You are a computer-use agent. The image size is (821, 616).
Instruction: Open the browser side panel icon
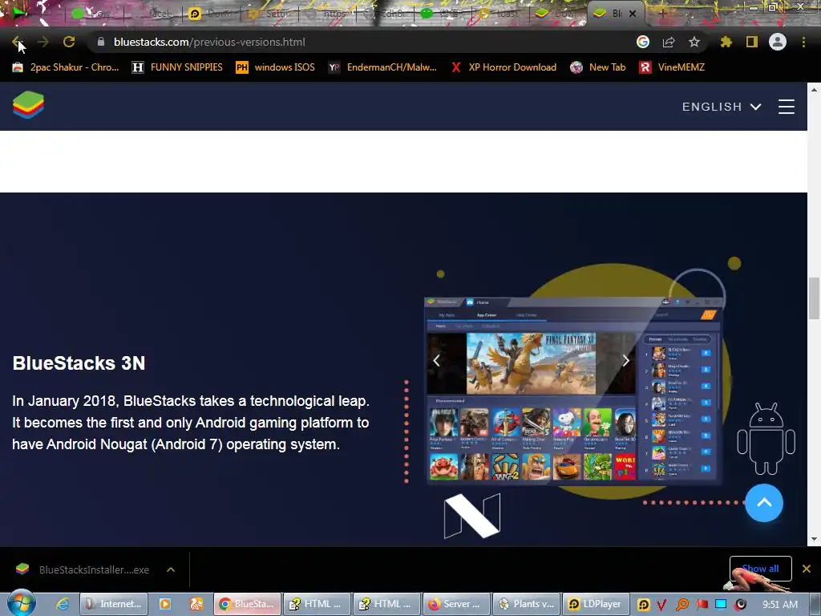752,42
